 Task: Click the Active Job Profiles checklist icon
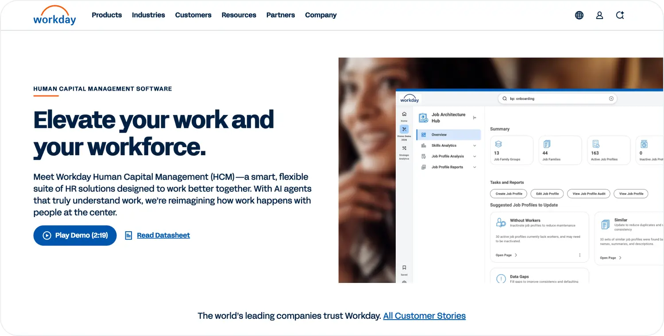tap(596, 144)
